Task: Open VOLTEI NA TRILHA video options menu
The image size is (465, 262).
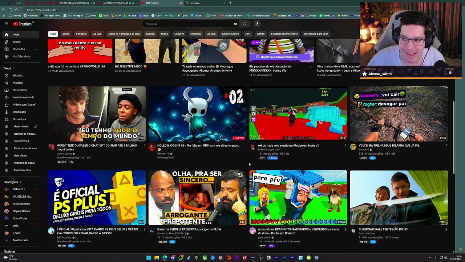Action: (446, 146)
